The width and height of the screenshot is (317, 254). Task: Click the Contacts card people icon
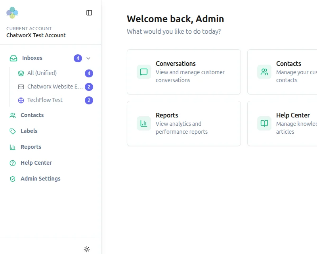pos(264,72)
